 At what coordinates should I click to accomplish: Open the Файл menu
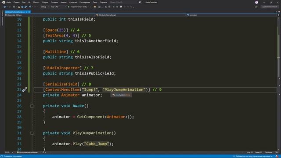pos(8,2)
